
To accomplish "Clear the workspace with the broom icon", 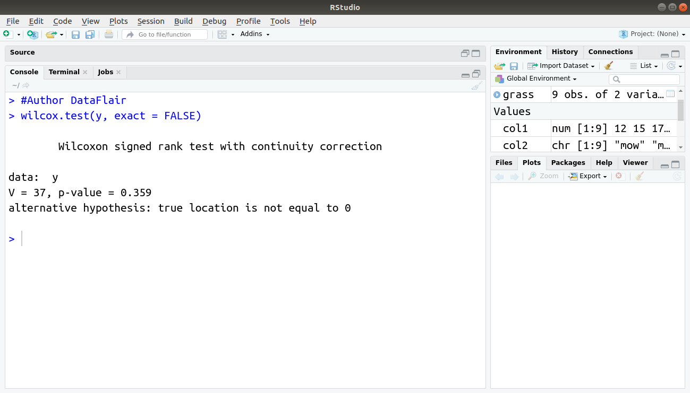I will pyautogui.click(x=608, y=65).
